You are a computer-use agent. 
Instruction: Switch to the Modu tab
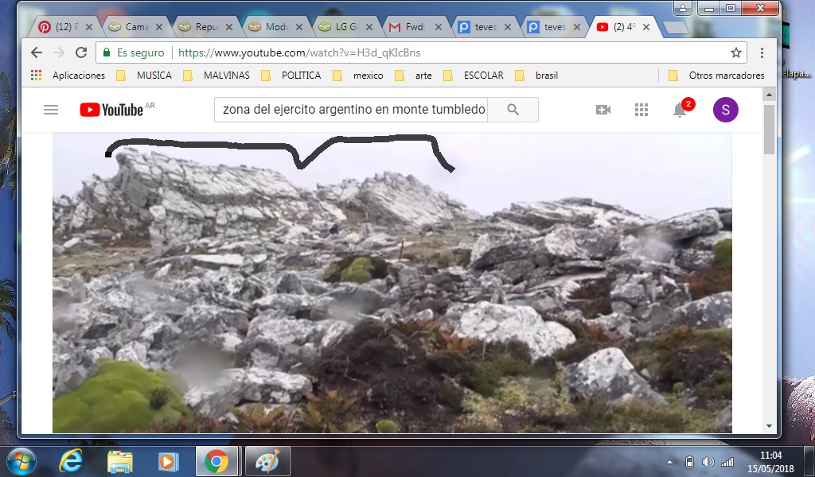click(276, 27)
